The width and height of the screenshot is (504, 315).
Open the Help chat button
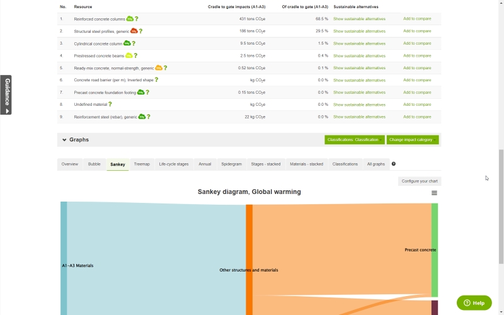point(474,303)
